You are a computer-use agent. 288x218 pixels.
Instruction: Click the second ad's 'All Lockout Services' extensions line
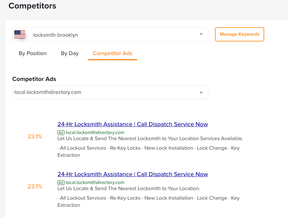[148, 202]
